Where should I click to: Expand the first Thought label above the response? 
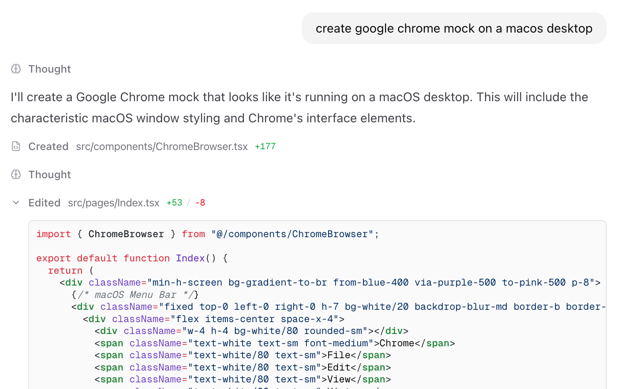point(49,69)
